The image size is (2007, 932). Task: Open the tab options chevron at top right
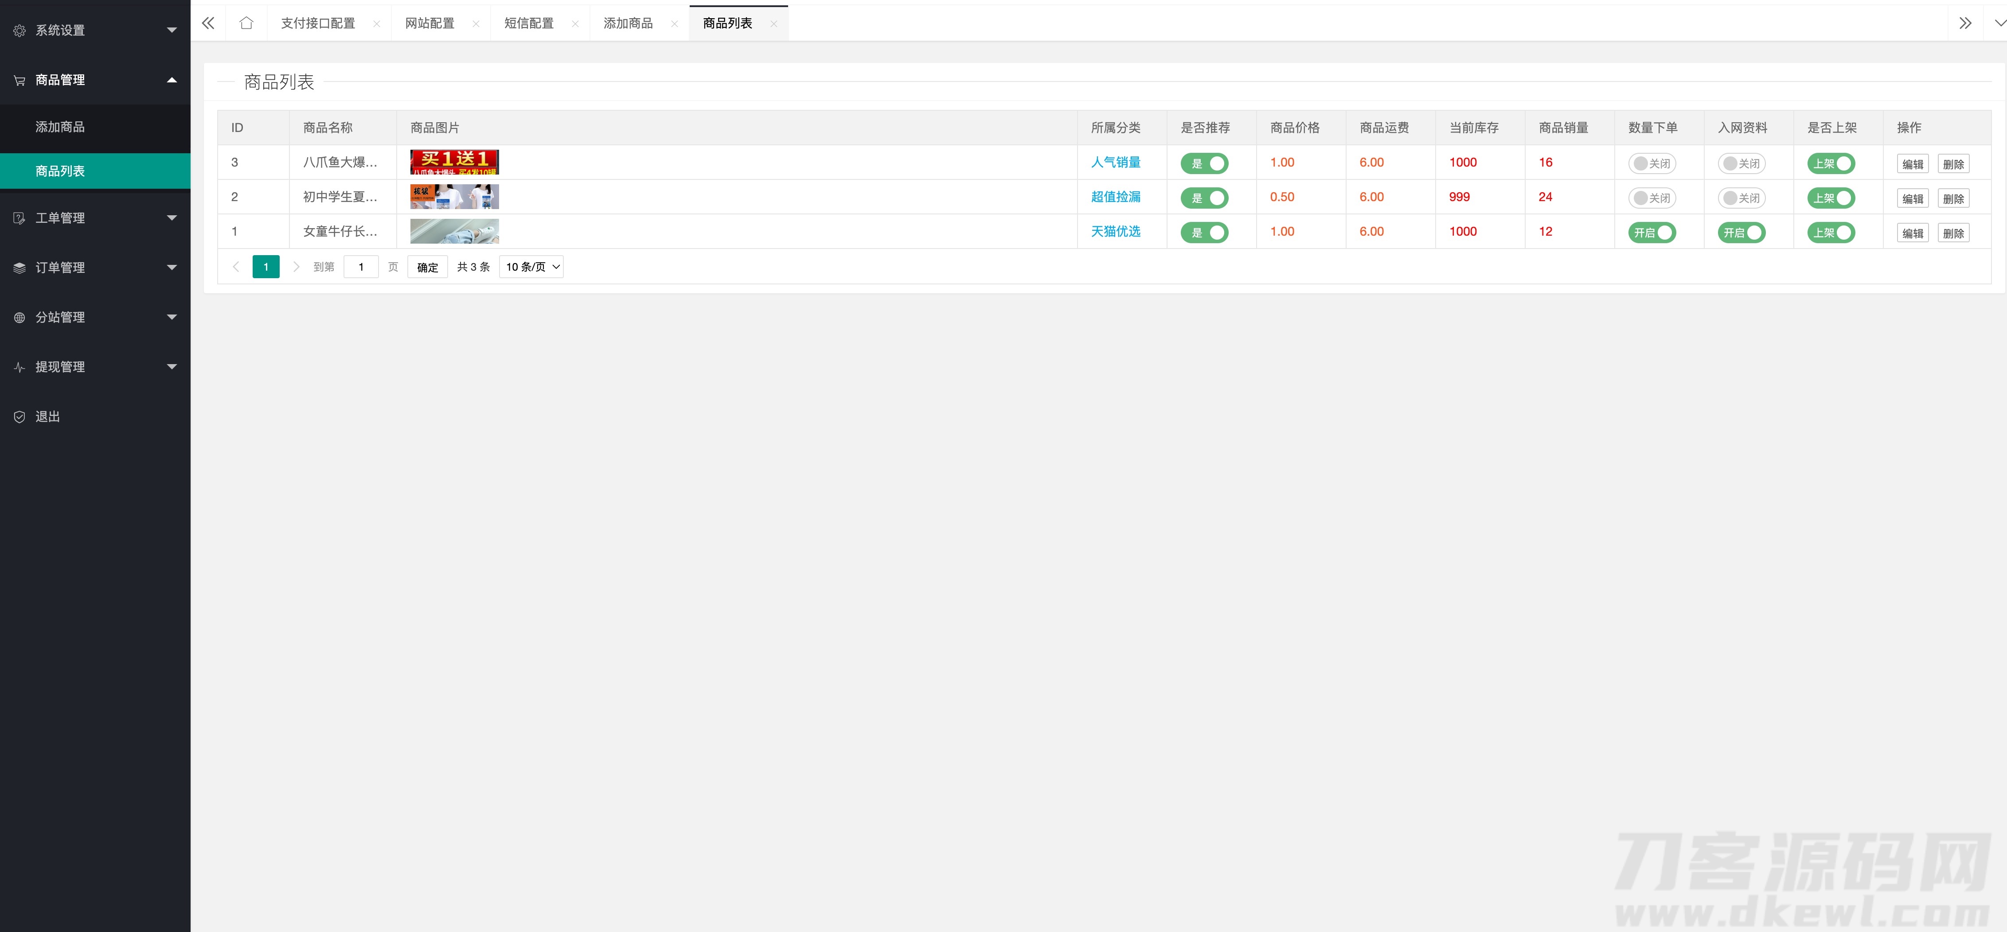(1999, 23)
